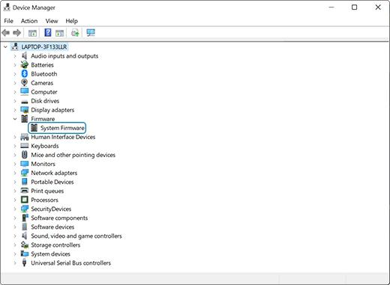Select the Cameras label

[x=42, y=83]
